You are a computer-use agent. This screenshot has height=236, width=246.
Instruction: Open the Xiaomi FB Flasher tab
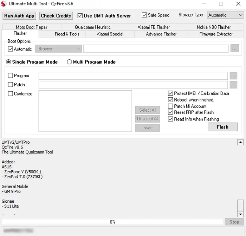tap(154, 27)
